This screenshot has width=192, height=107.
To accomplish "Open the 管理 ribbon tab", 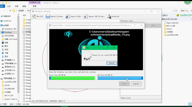I will point(34,6).
